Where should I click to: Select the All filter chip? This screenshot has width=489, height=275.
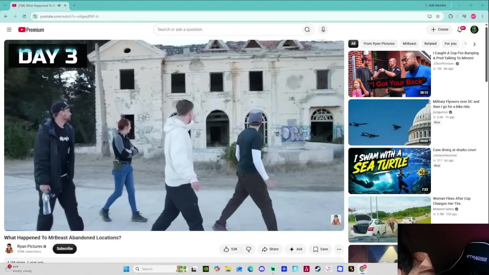[x=353, y=44]
